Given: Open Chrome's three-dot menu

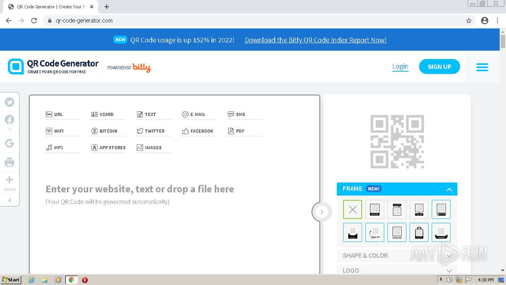Looking at the screenshot, I should (x=497, y=21).
